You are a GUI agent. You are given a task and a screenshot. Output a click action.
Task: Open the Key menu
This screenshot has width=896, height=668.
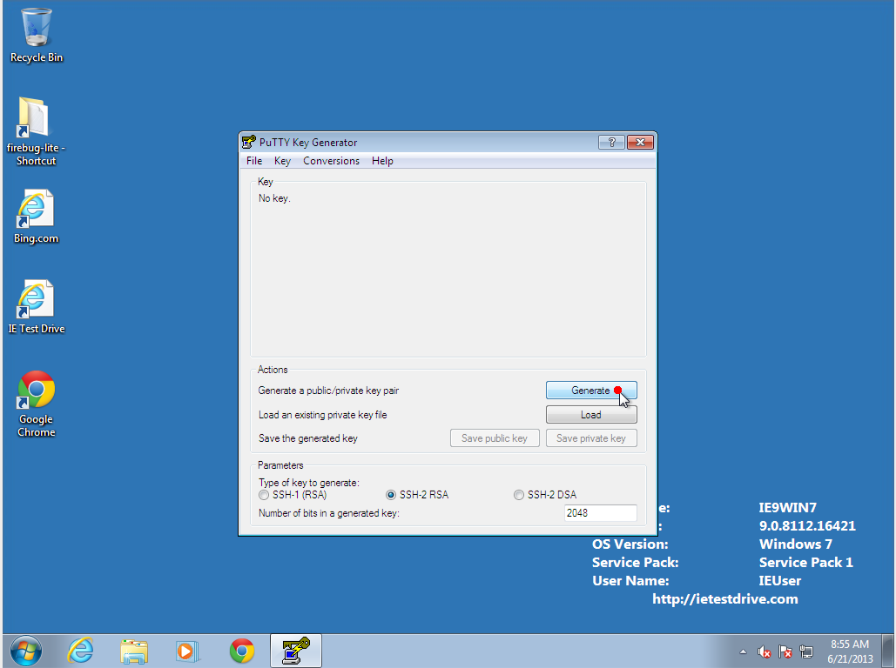282,161
